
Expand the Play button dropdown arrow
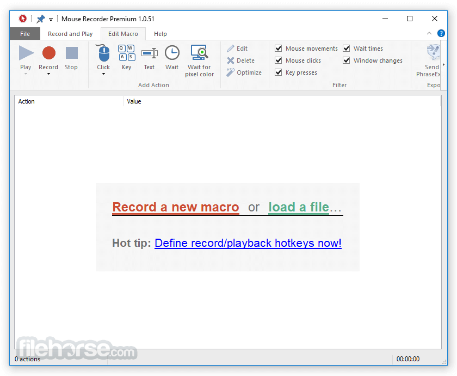26,74
